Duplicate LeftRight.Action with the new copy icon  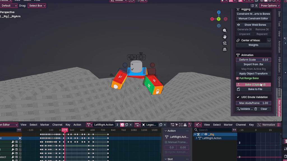pos(126,125)
